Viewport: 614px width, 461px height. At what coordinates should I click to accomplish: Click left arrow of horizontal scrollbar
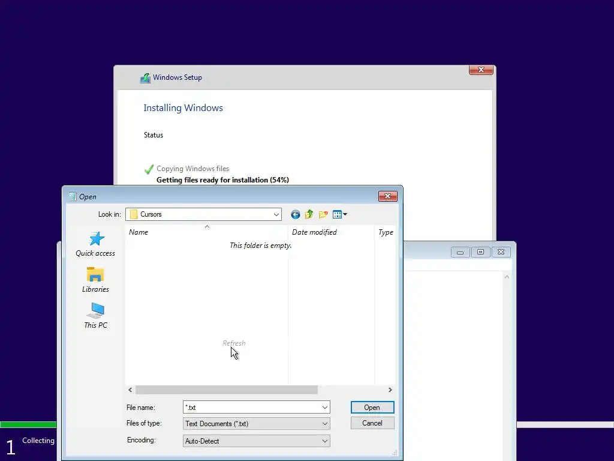click(130, 390)
